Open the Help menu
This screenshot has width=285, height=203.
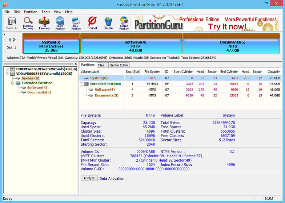coord(69,12)
